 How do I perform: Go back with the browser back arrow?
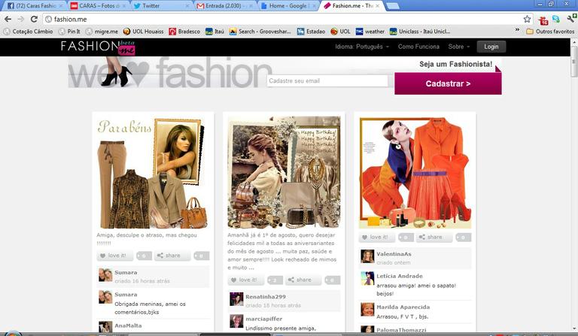8,19
